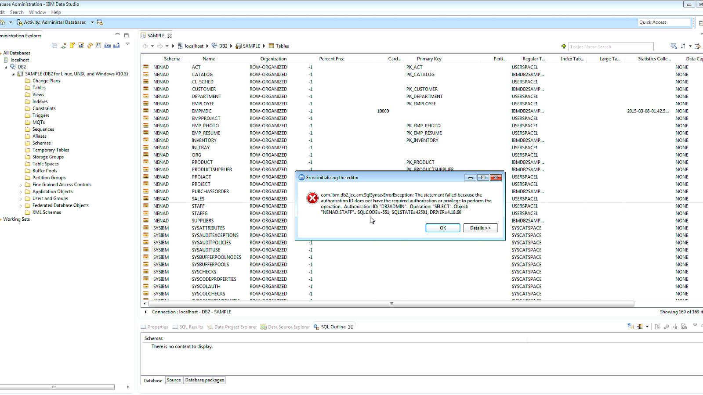703x395 pixels.
Task: Click the orange refresh arrows icon in explorer toolbar
Action: 90,46
